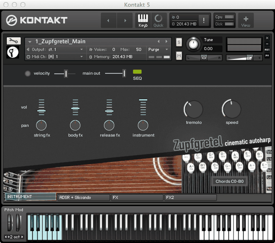Click the L-R pan slider in header
This screenshot has width=275, height=243.
tap(204, 58)
